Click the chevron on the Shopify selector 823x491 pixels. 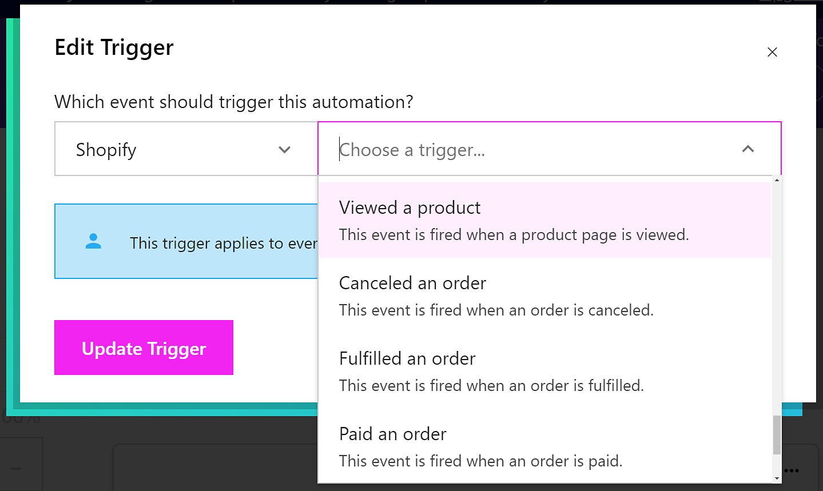284,149
